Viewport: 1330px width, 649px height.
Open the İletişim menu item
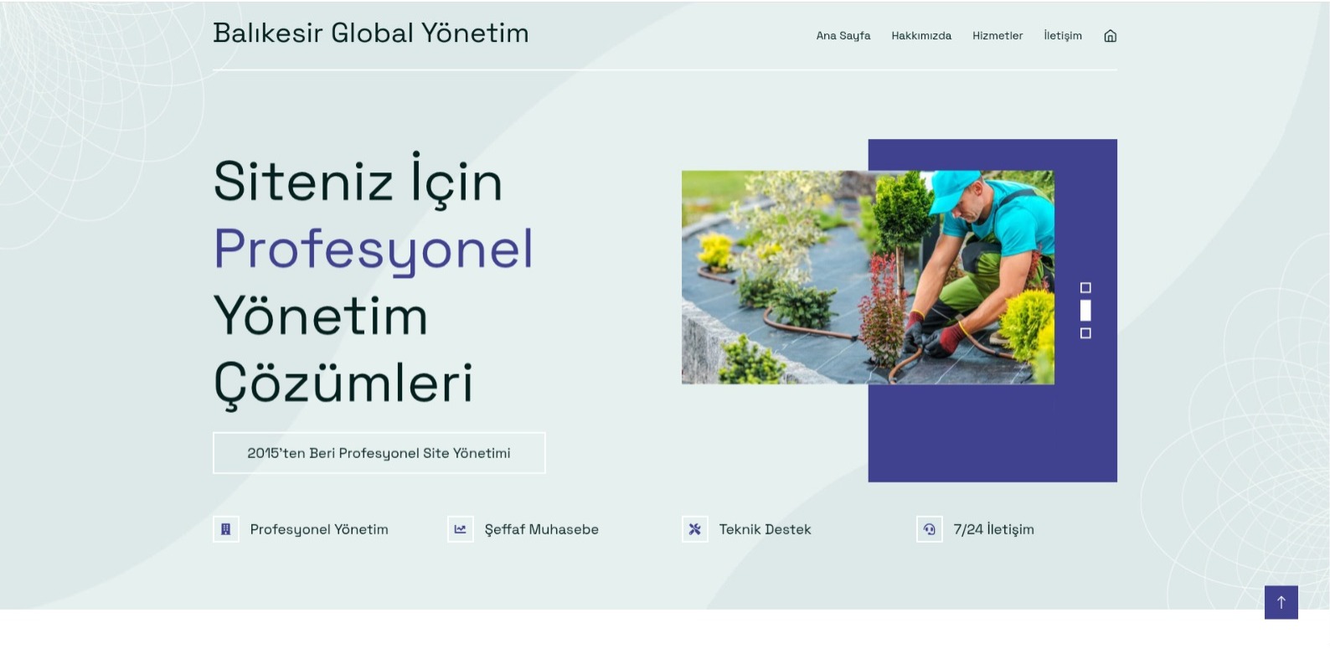pos(1063,35)
